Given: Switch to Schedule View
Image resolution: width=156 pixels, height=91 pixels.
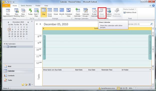Looking at the screenshot, I should tap(68, 13).
